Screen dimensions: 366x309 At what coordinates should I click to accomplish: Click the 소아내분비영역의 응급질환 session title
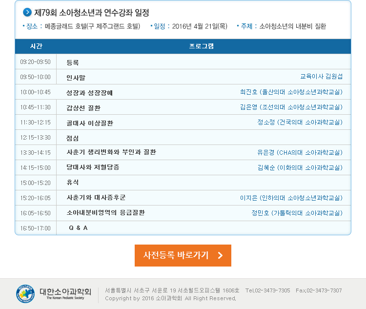[105, 213]
